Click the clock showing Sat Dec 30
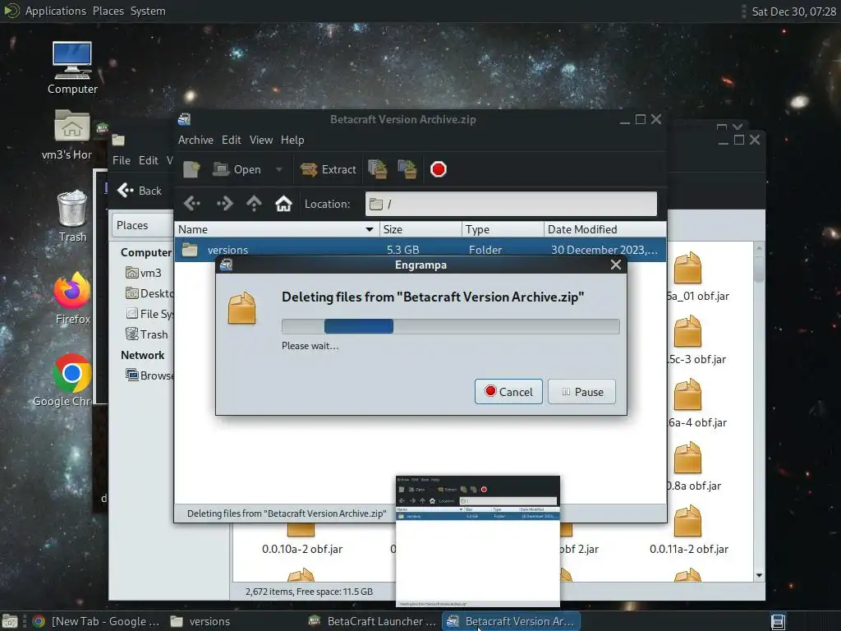This screenshot has height=631, width=841. (x=793, y=12)
